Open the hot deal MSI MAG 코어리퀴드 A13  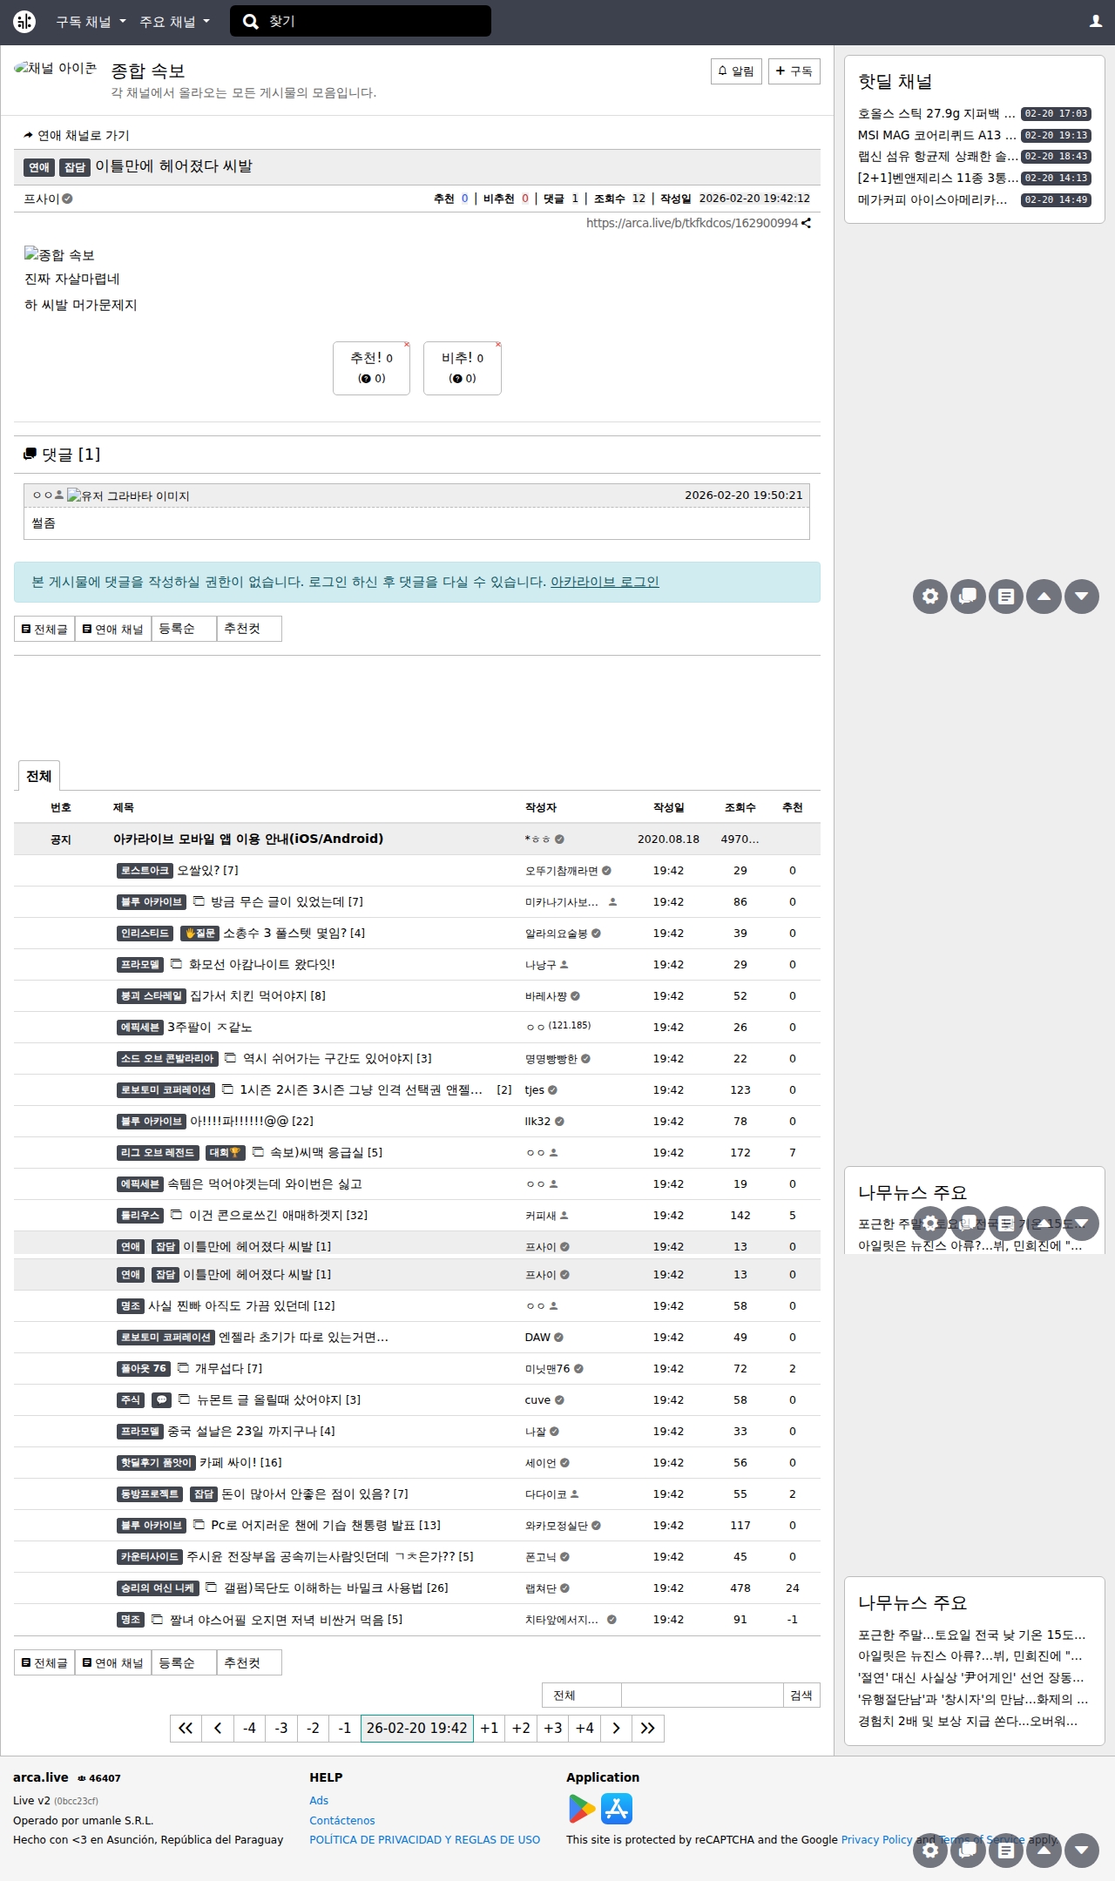click(936, 135)
